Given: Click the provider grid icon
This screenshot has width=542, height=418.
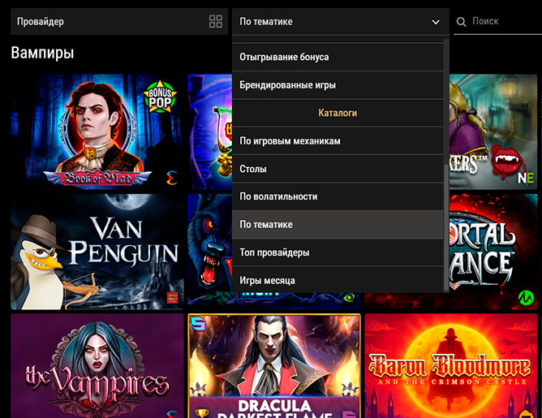Looking at the screenshot, I should [x=215, y=22].
